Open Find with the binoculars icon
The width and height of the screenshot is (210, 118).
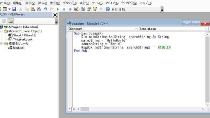(x=39, y=9)
